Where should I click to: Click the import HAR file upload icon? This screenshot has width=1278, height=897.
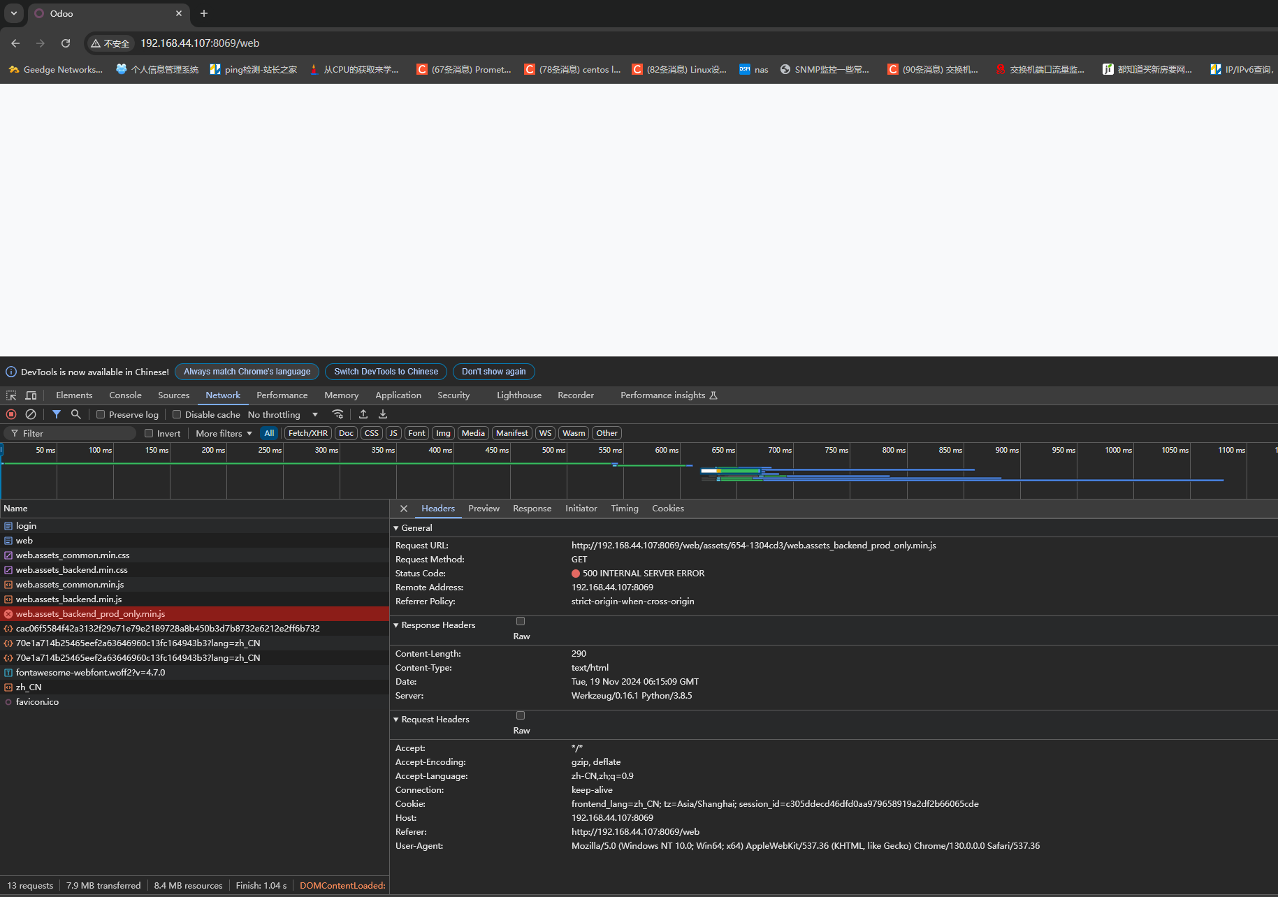pyautogui.click(x=363, y=414)
